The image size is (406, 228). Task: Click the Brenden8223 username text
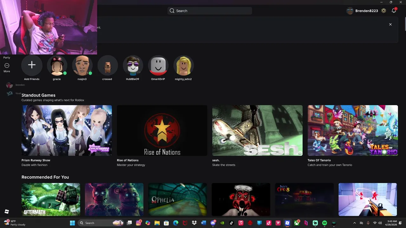[x=367, y=11]
